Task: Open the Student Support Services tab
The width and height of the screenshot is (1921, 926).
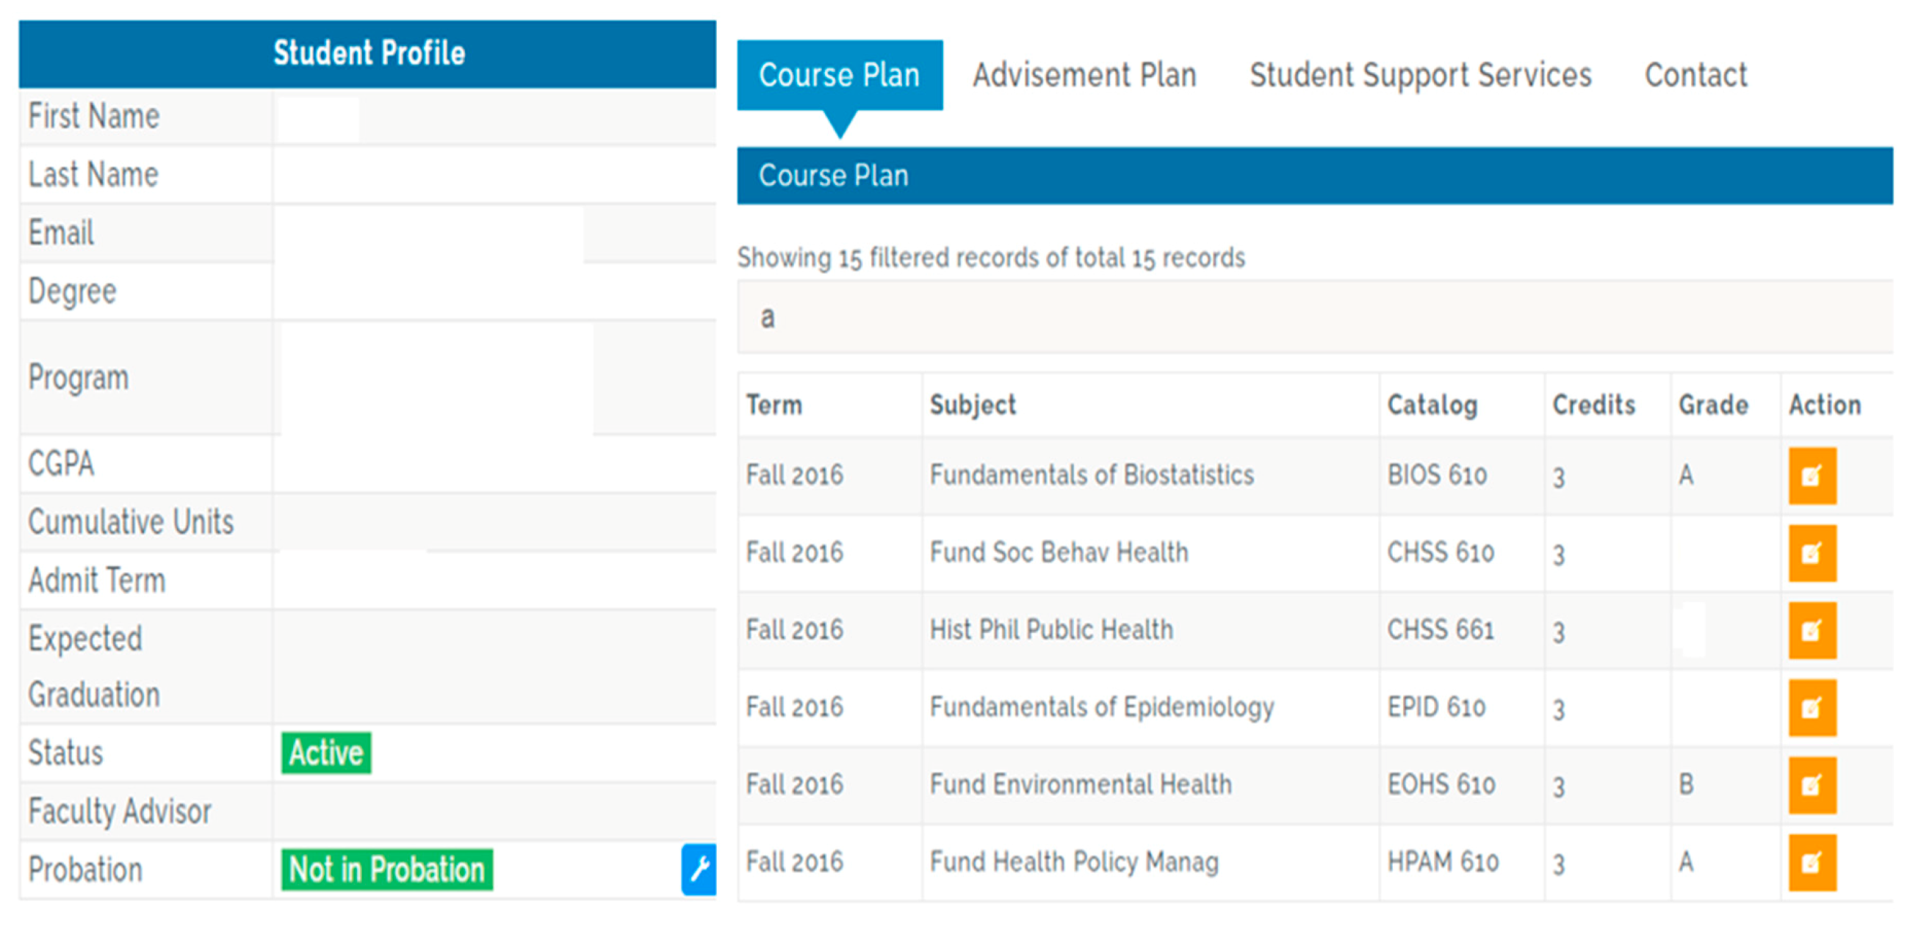Action: pos(1420,76)
